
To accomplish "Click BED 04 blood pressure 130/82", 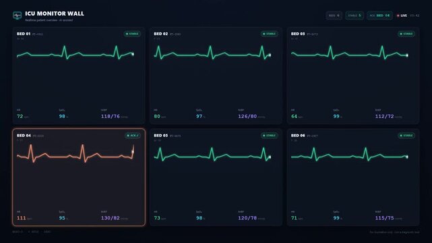I will coord(111,218).
